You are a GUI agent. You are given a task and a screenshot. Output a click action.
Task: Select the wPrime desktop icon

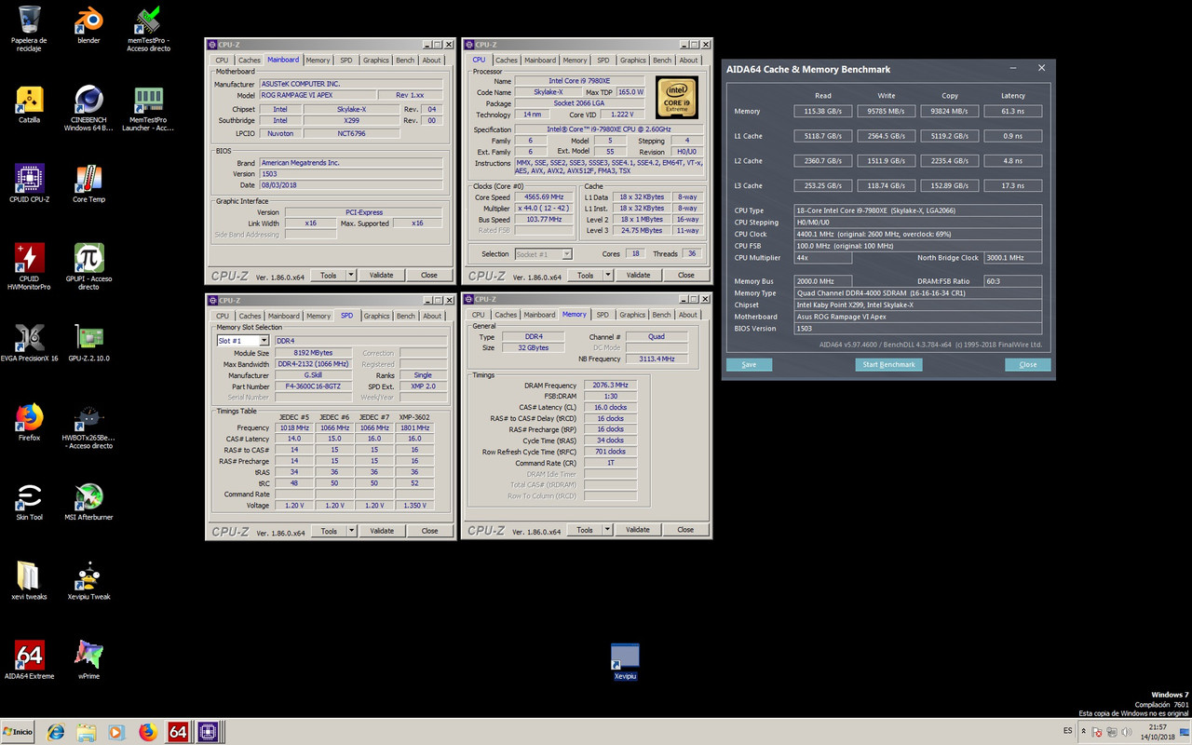(88, 660)
